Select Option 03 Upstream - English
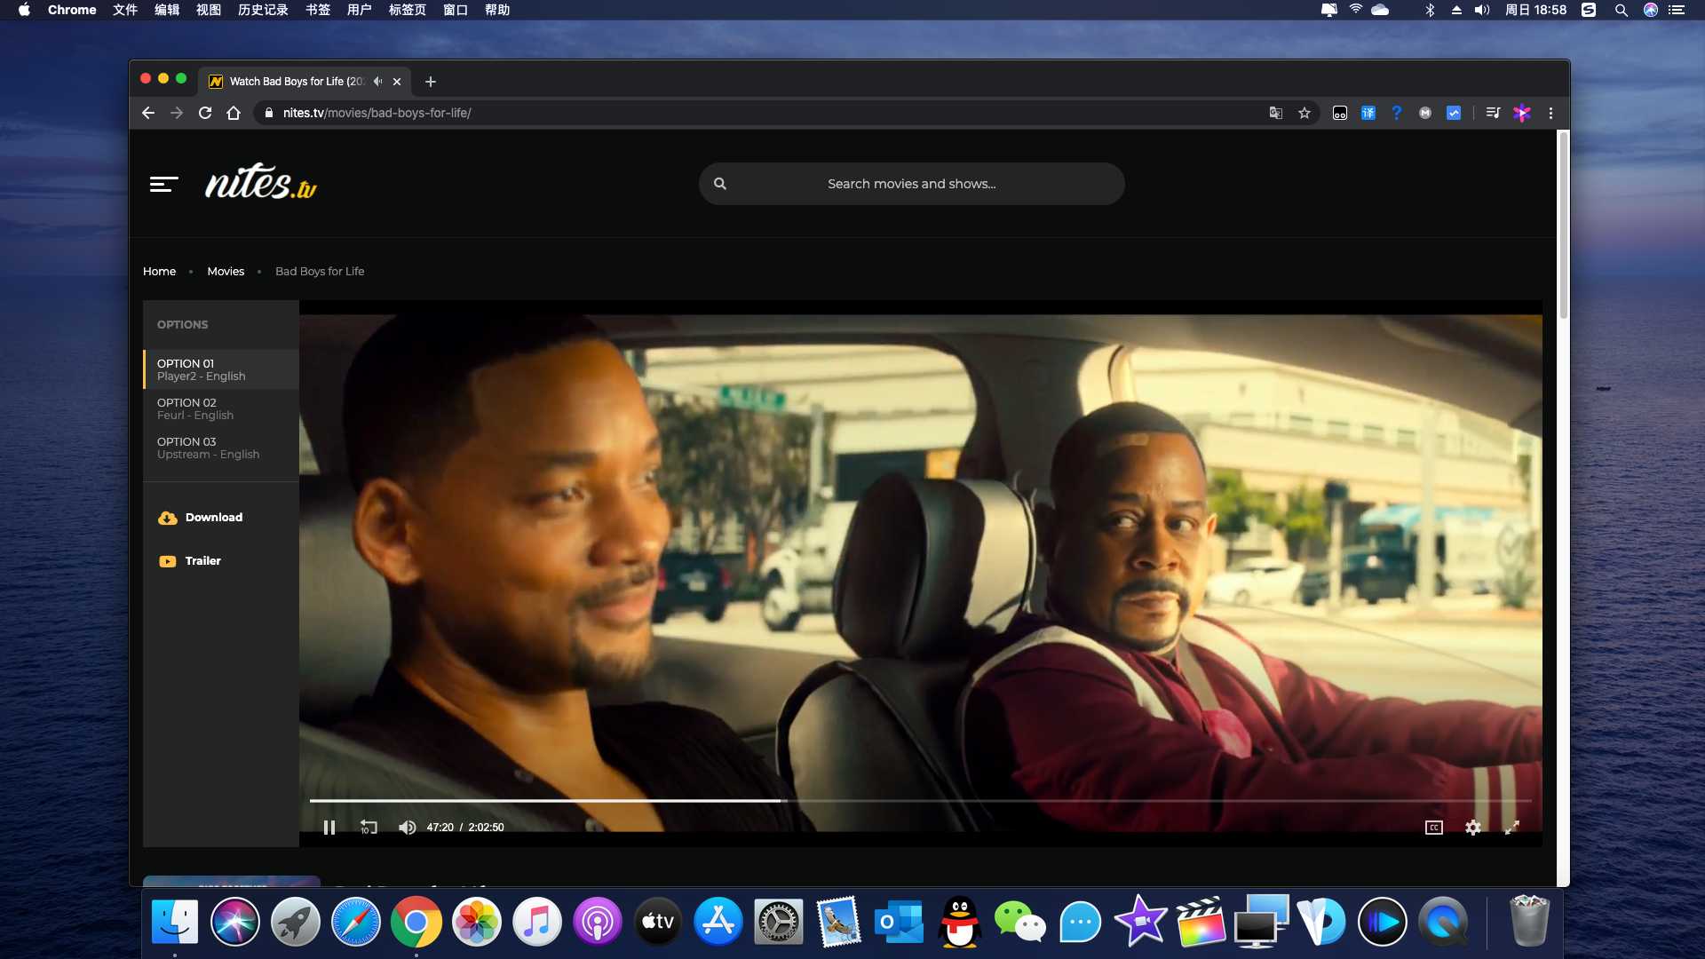 [x=221, y=448]
